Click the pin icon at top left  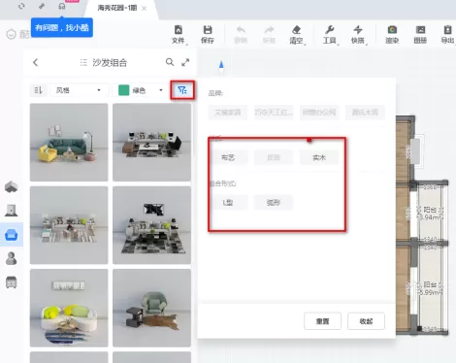coord(42,6)
